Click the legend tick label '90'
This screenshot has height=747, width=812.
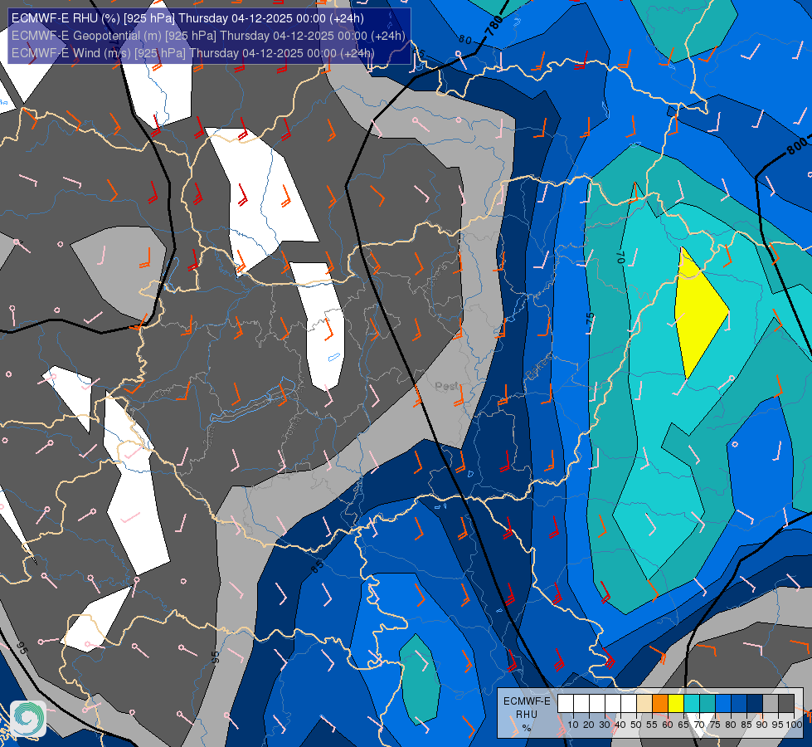(761, 725)
